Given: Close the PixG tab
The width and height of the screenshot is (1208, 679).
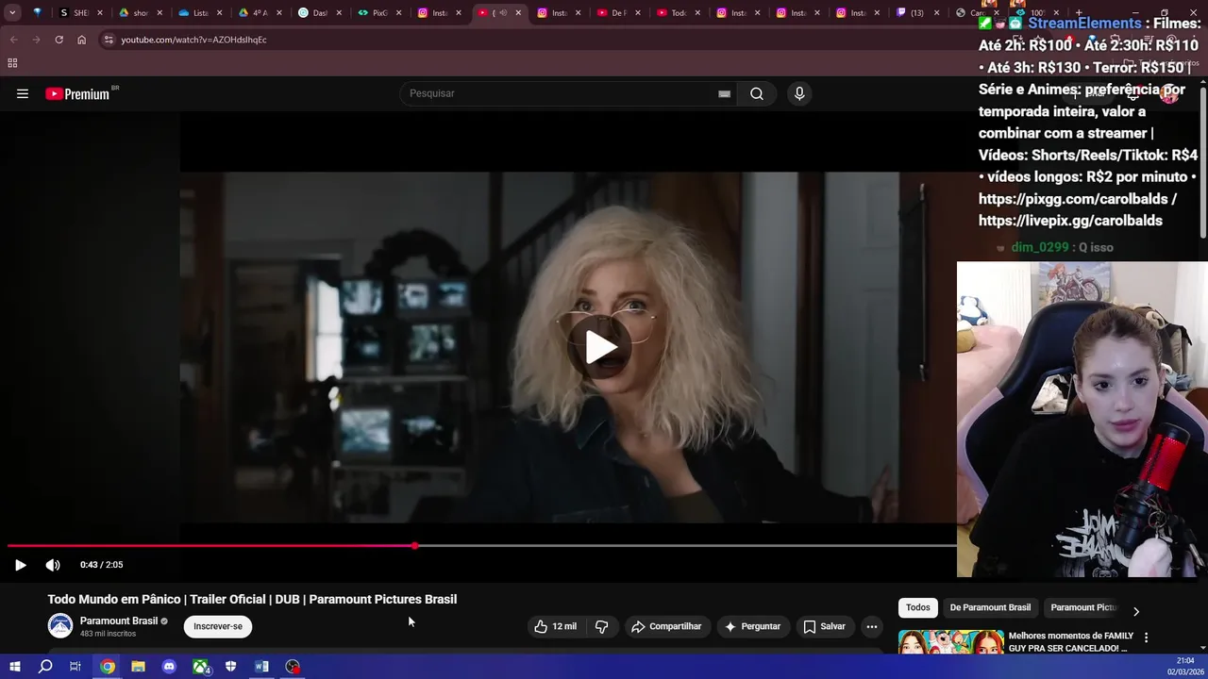Looking at the screenshot, I should (x=398, y=13).
